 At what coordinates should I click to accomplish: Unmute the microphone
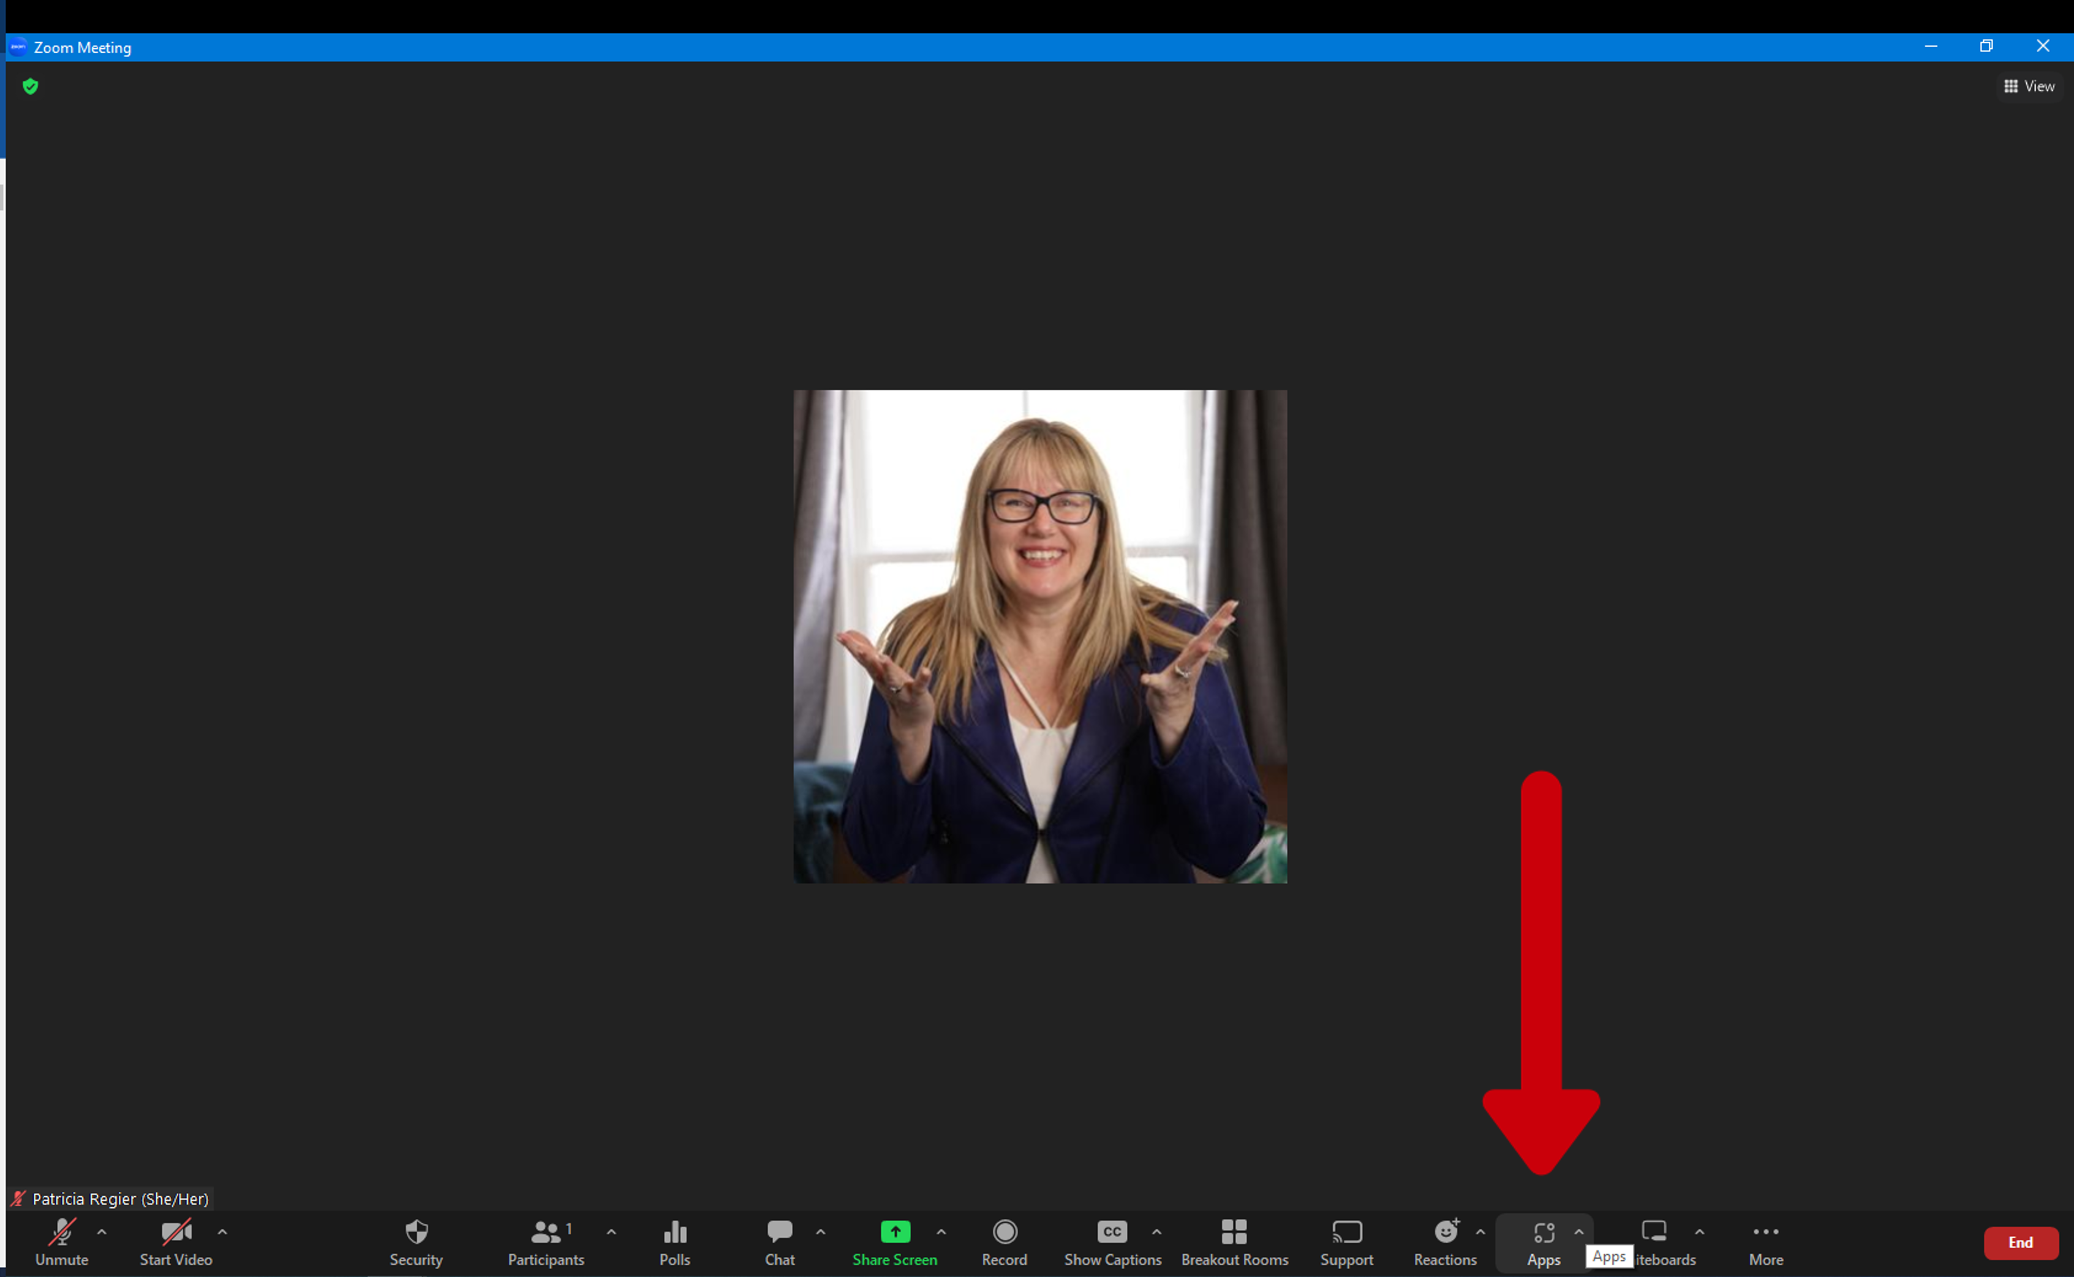(62, 1242)
